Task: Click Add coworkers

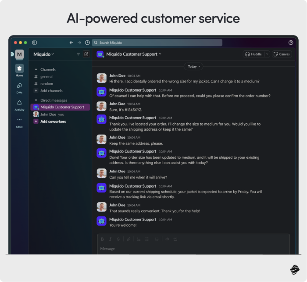Action: (x=53, y=121)
